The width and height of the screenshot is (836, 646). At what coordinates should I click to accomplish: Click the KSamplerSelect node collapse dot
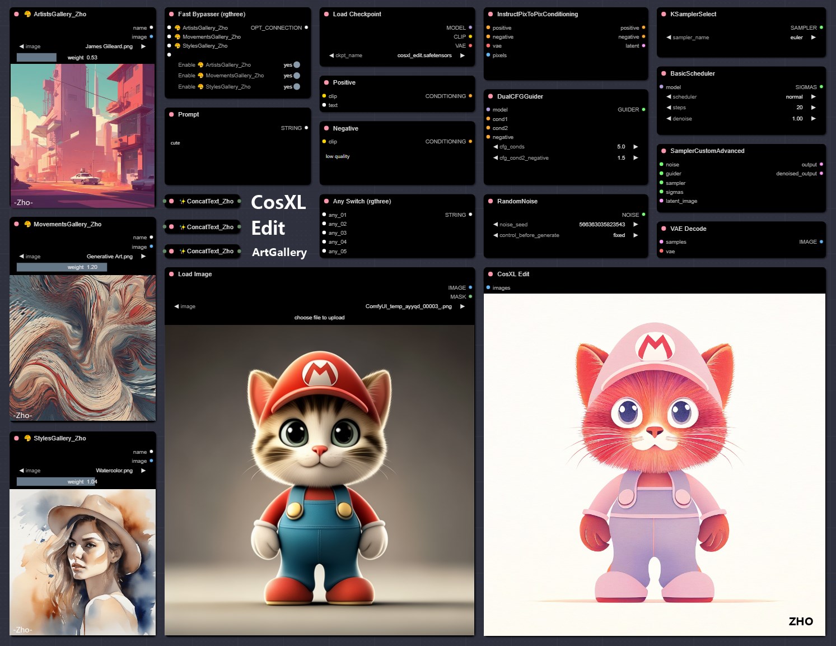coord(664,14)
